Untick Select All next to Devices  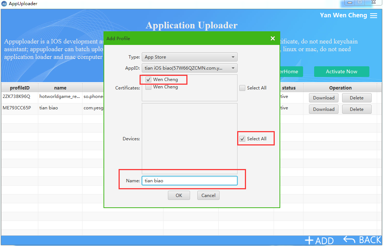click(x=242, y=139)
